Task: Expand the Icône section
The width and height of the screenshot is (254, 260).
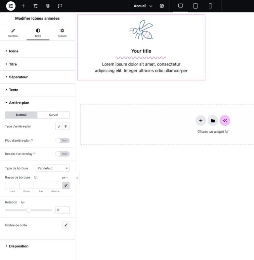Action: pyautogui.click(x=37, y=51)
